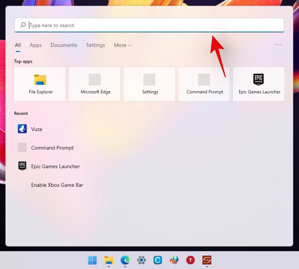Open Enable Xbox Game Bar recent item
Viewport: 299px width, 269px height.
[x=57, y=185]
